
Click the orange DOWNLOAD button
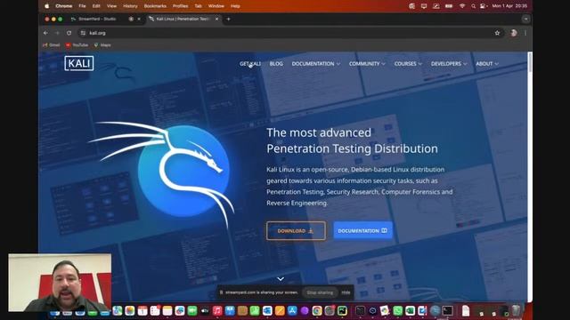click(x=296, y=231)
